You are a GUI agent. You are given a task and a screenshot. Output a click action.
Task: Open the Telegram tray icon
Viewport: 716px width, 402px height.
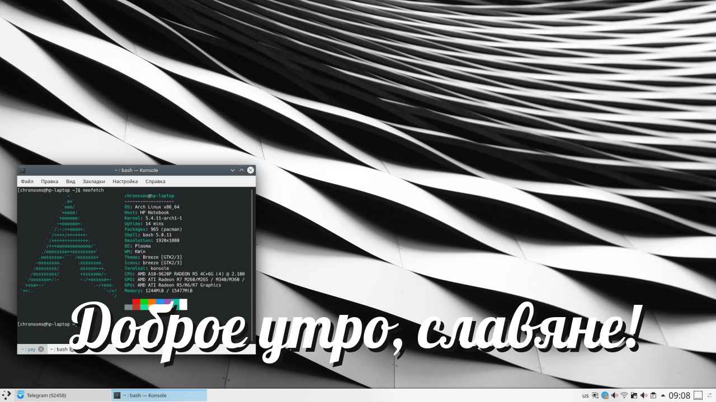click(x=605, y=395)
